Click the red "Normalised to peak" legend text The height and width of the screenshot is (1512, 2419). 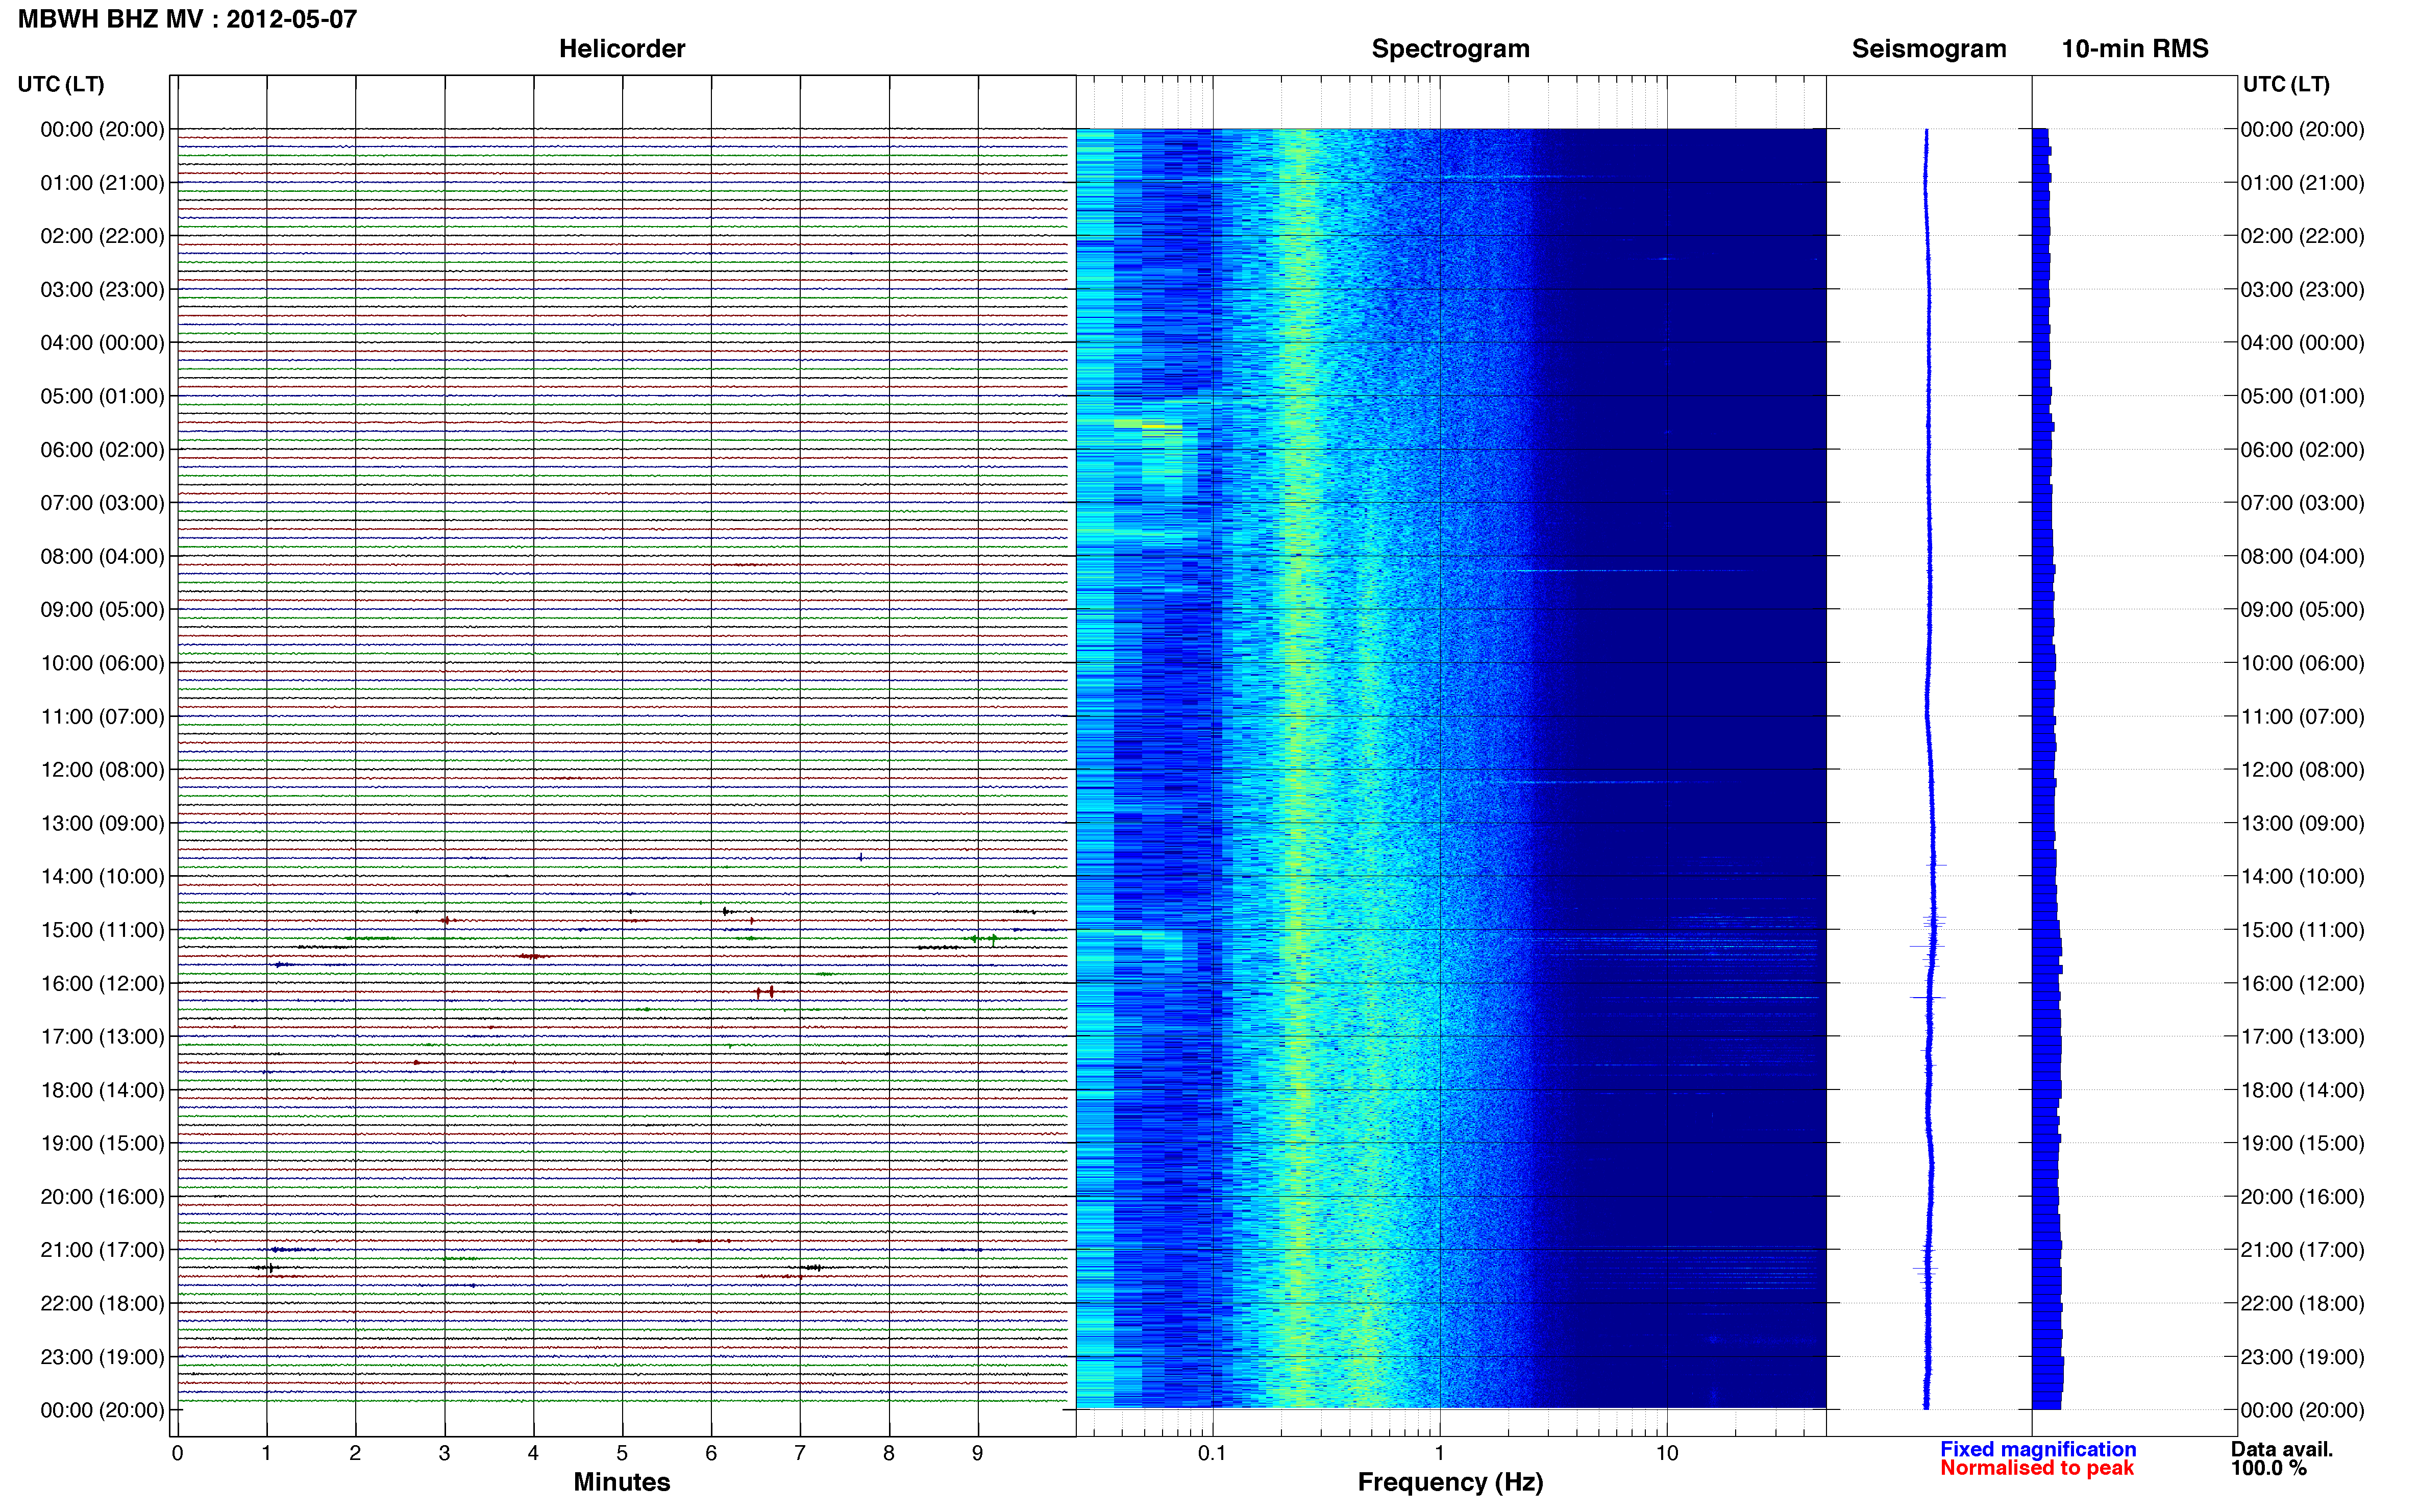(x=2037, y=1469)
